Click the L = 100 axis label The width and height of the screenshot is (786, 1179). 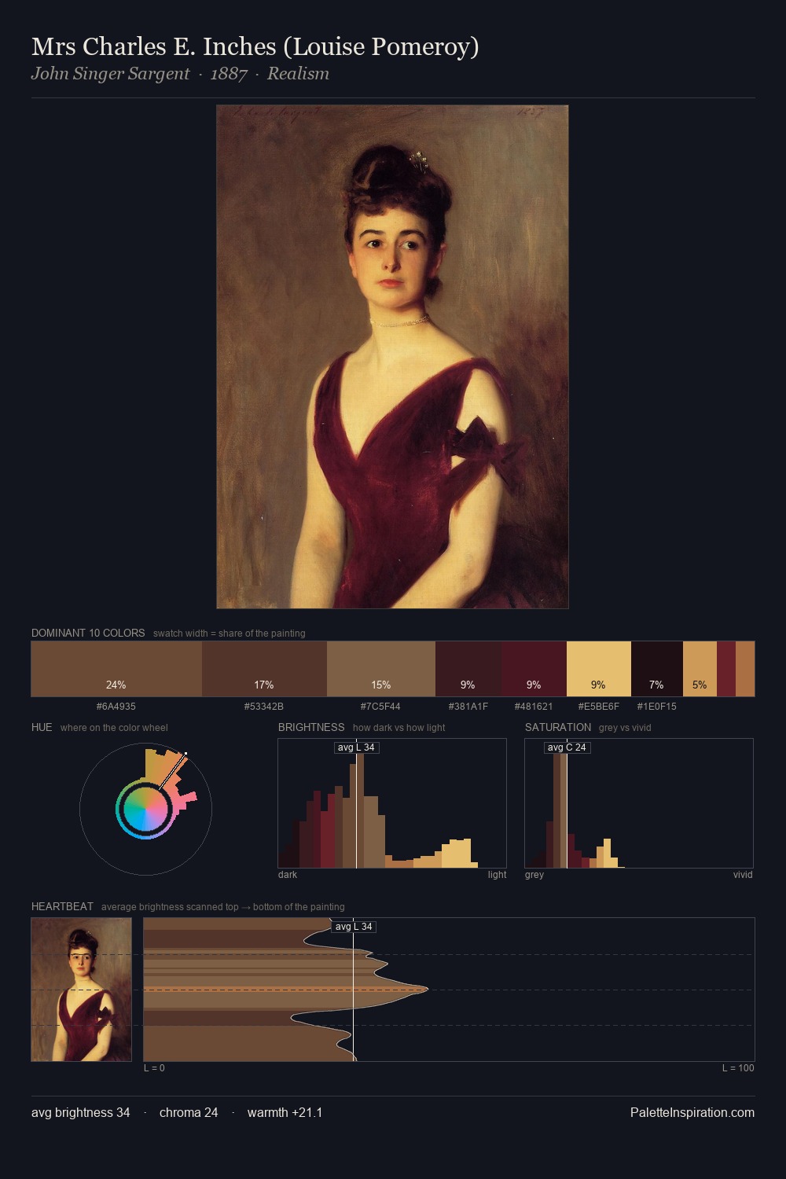coord(738,1068)
